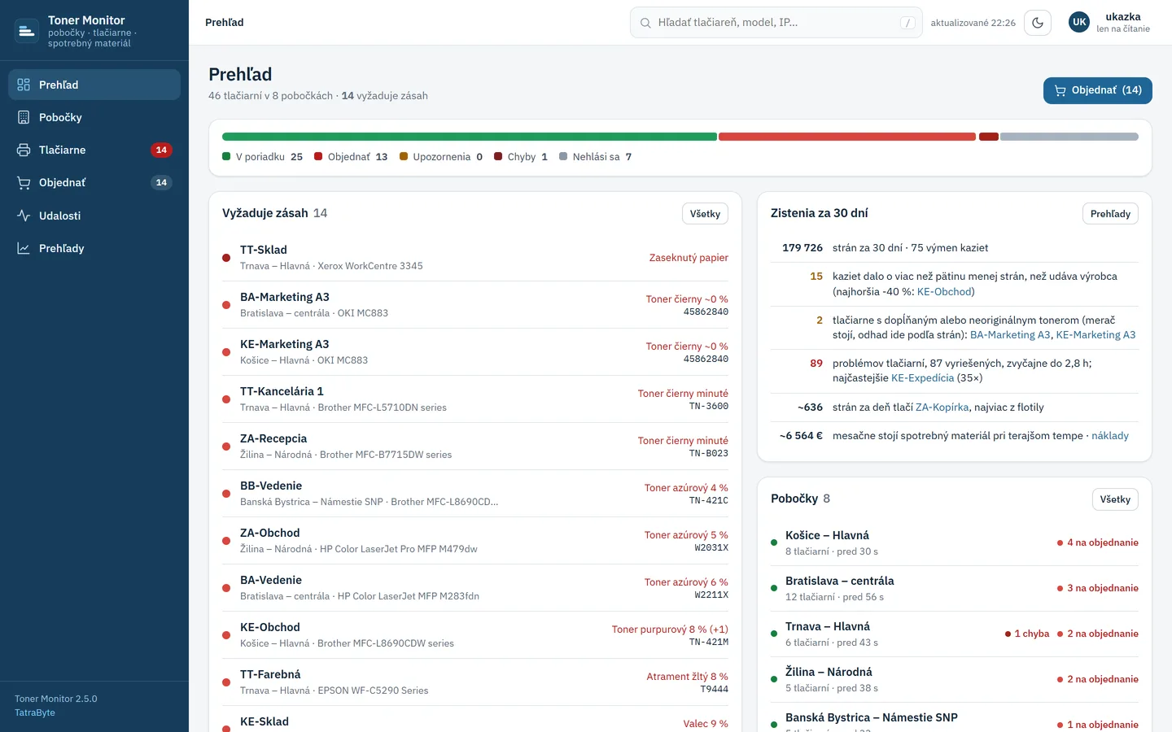Open Pobočky building icon in sidebar
The width and height of the screenshot is (1172, 732).
pyautogui.click(x=24, y=117)
